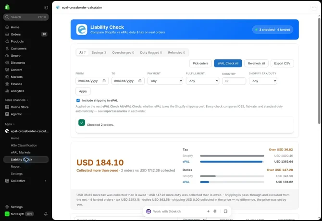322x221 pixels.
Task: Click the COUNTRY input field
Action: tap(234, 81)
